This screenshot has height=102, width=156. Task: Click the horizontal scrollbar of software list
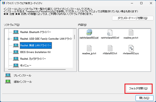37,69
